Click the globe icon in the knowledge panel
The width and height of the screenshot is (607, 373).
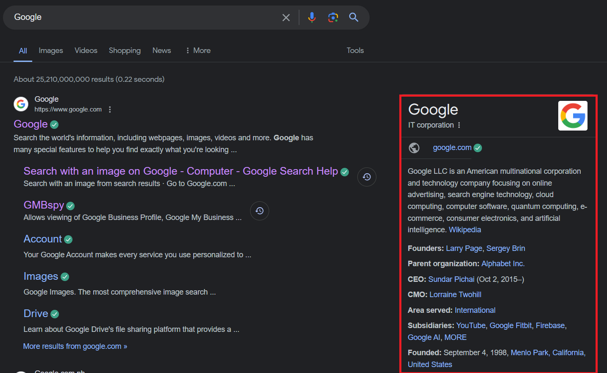414,148
